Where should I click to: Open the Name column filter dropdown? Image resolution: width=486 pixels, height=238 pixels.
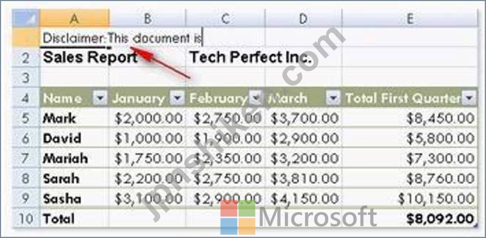(x=100, y=98)
